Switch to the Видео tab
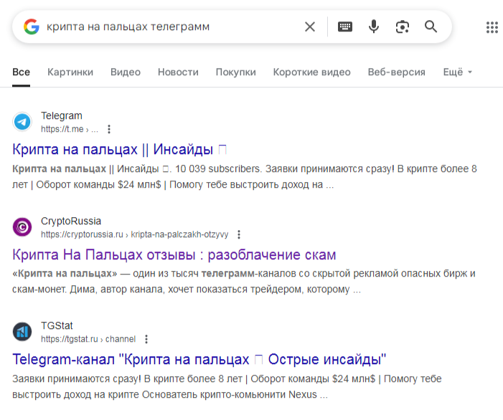This screenshot has width=503, height=420. coord(126,72)
